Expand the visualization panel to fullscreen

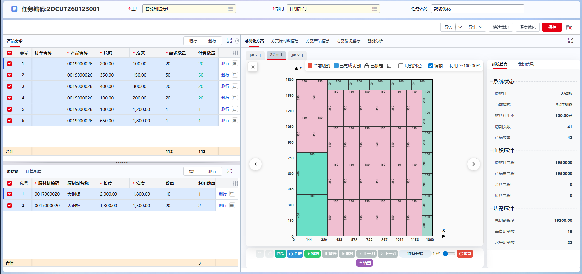point(571,40)
